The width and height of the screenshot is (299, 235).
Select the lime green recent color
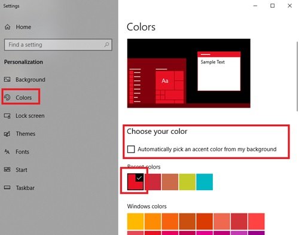pos(187,182)
